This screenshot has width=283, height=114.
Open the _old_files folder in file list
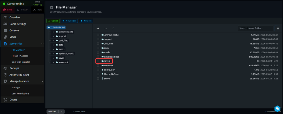[x=109, y=43]
